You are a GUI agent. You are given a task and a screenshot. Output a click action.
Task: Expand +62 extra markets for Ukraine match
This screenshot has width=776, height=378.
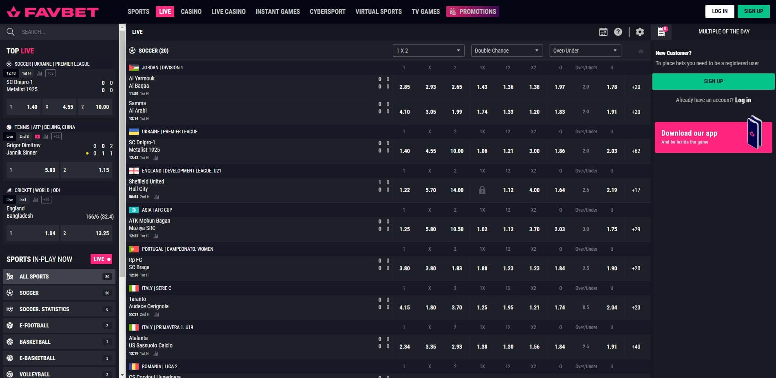click(x=636, y=151)
